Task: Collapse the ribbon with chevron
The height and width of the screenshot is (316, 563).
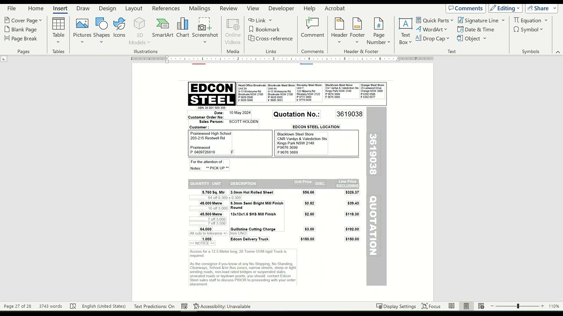Action: click(558, 52)
